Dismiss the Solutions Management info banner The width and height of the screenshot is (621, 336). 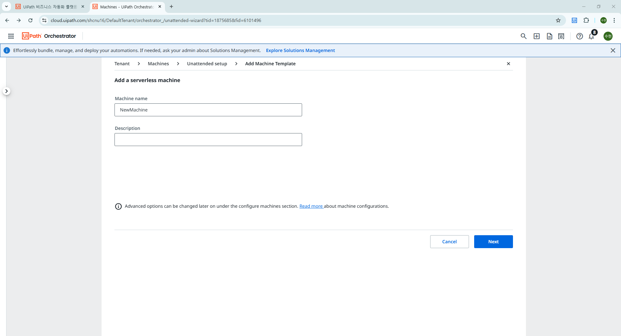click(x=613, y=50)
